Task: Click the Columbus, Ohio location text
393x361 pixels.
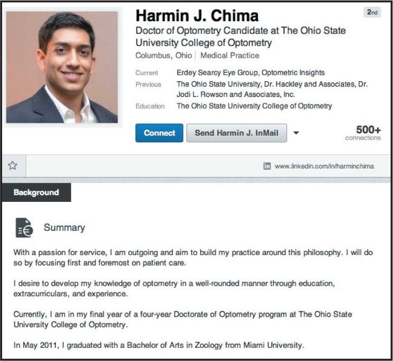Action: [x=164, y=55]
